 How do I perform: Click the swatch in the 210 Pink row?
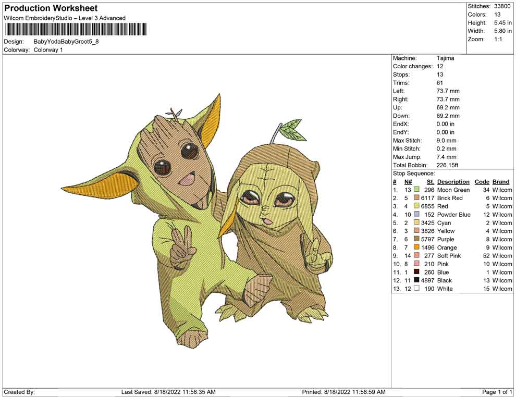[416, 264]
